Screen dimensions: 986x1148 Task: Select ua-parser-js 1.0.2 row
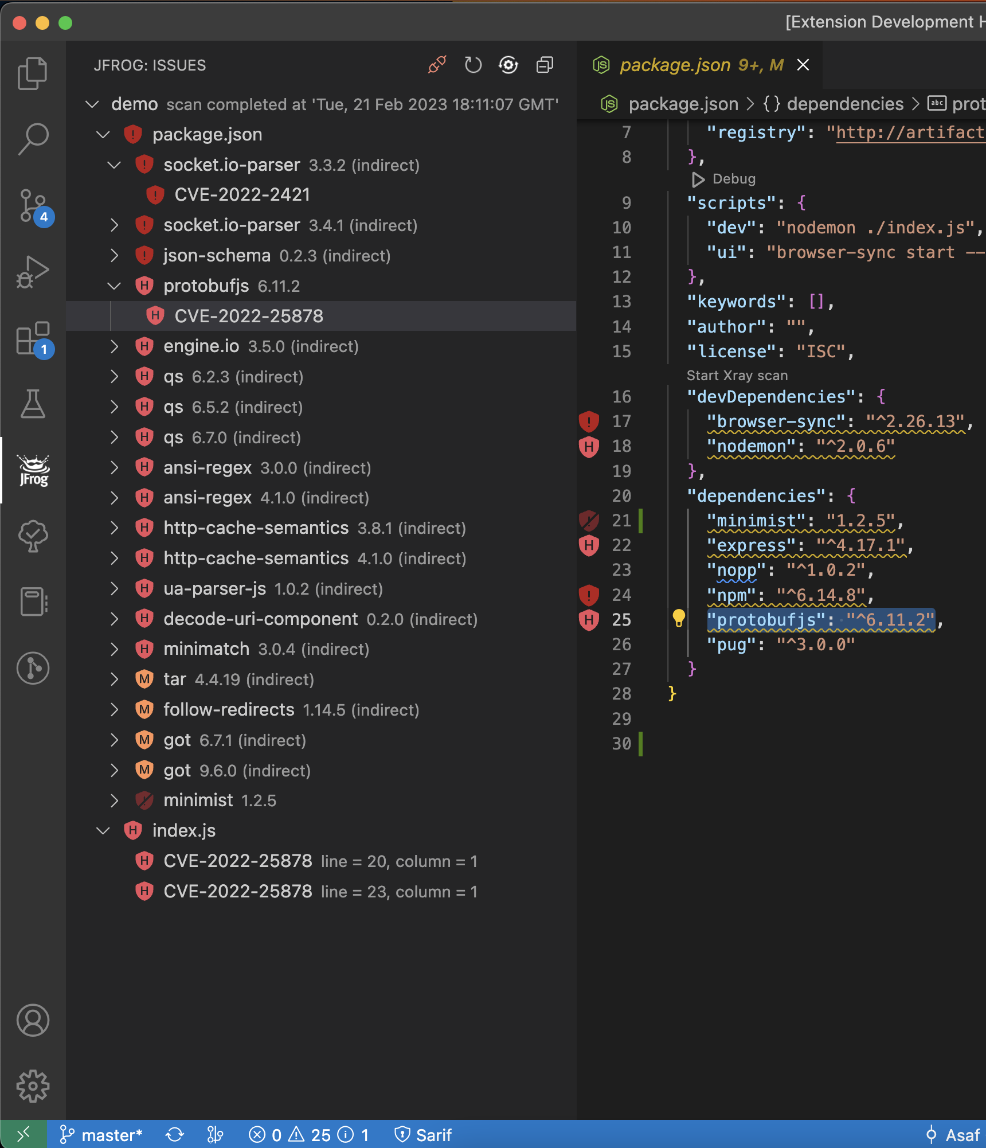(x=321, y=589)
